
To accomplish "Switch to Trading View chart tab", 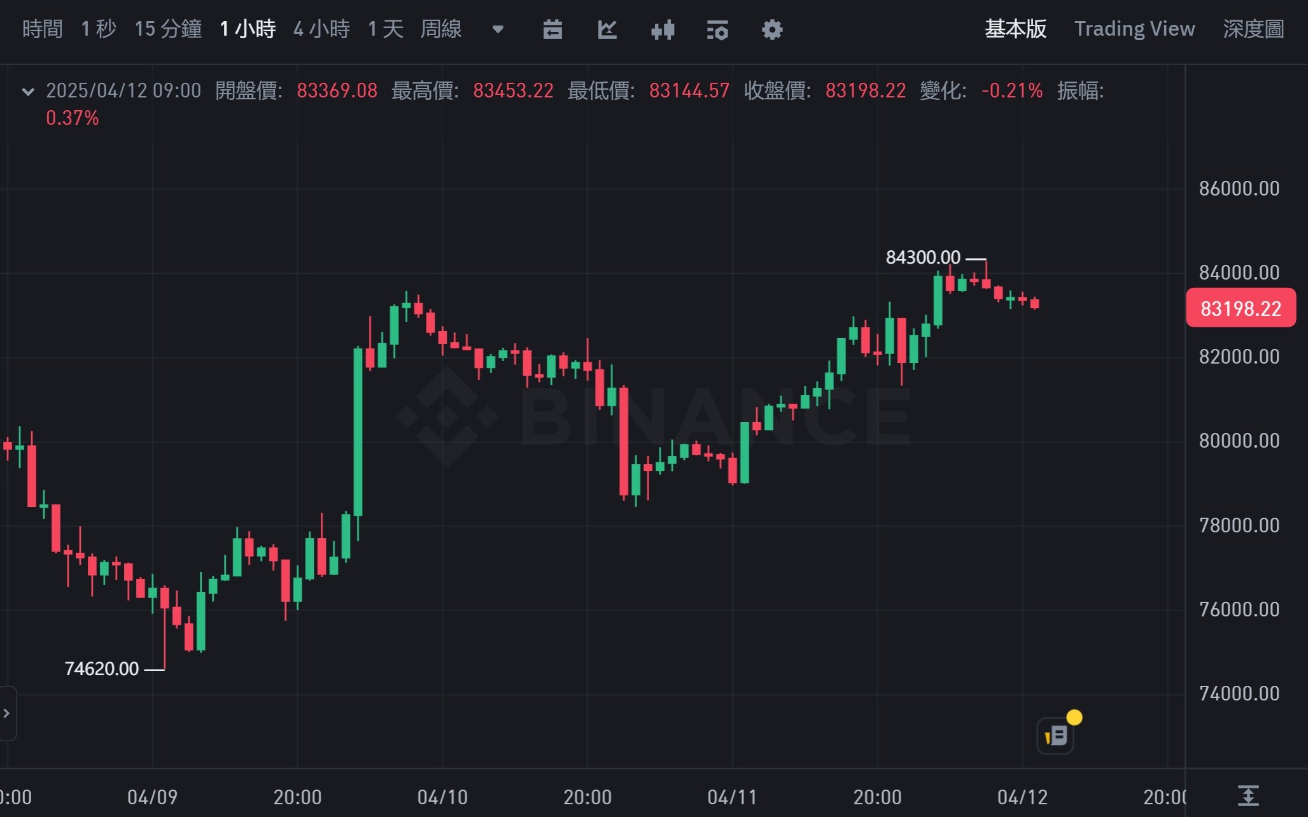I will tap(1134, 29).
